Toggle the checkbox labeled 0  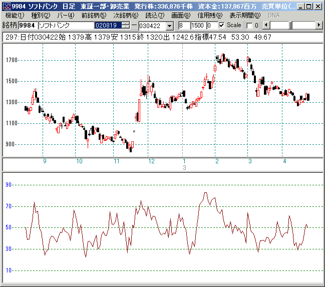pos(249,26)
